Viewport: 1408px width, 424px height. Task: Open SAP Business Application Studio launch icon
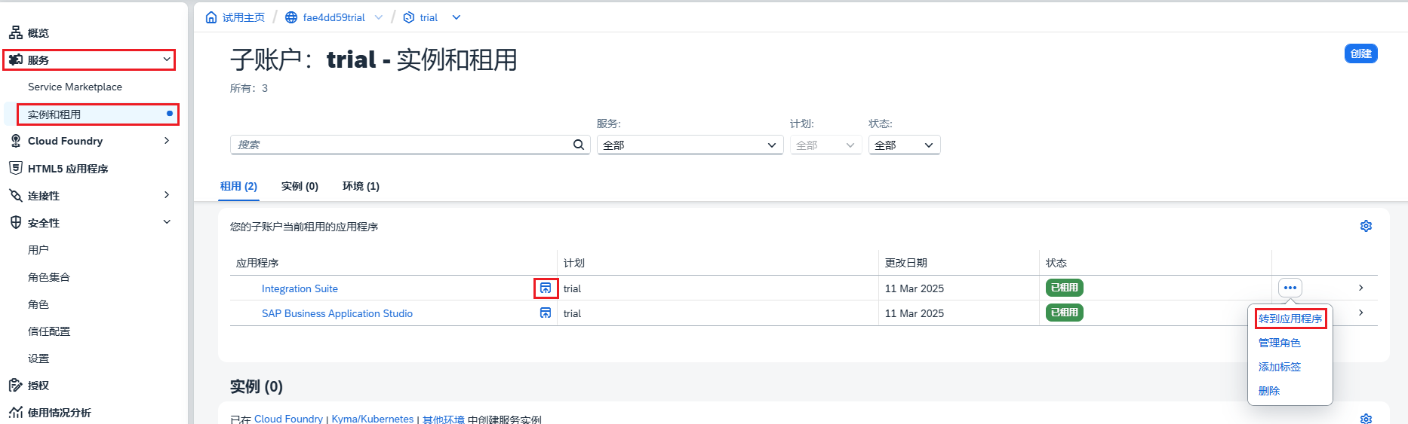pos(546,313)
